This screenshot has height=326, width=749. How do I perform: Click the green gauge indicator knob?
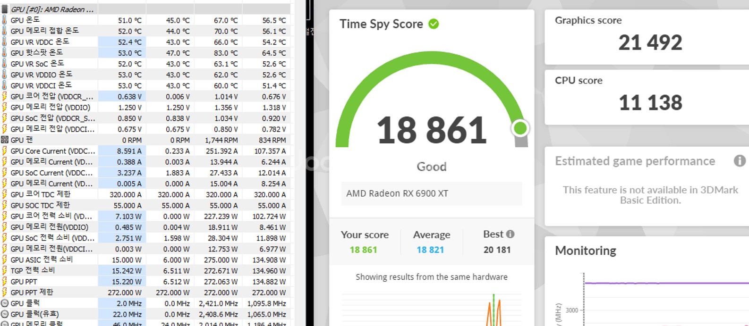[520, 128]
